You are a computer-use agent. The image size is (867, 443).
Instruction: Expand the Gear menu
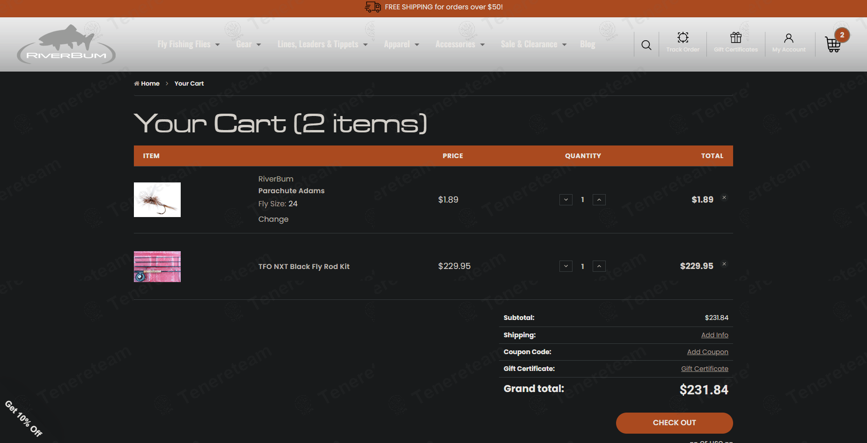(x=249, y=44)
